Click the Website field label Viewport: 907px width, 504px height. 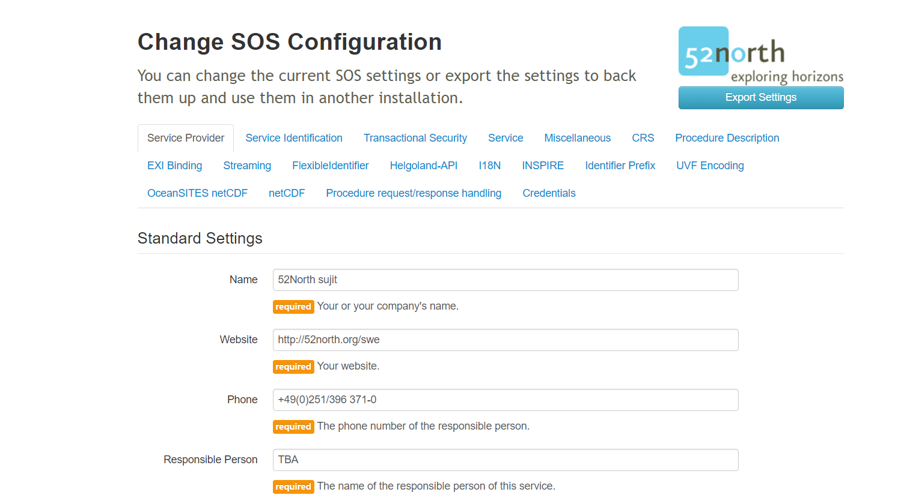tap(239, 340)
